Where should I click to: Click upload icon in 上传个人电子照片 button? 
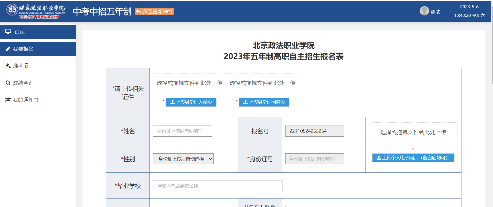(x=379, y=158)
